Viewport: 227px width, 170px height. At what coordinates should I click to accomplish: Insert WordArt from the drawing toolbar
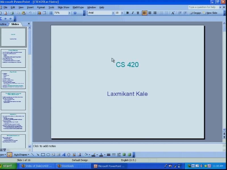(64, 155)
